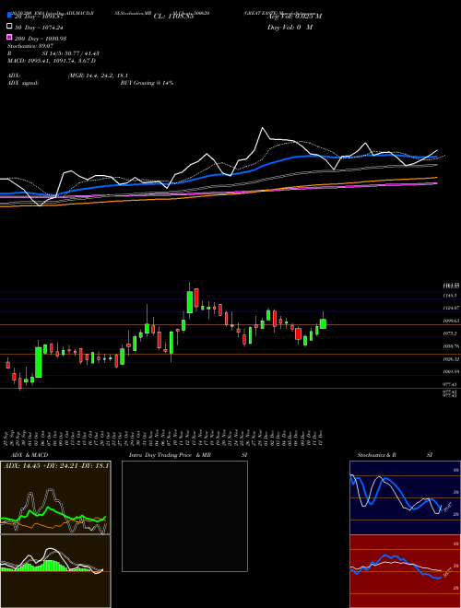
Task: Click the RSI 14/5 value '50.77 / 41.48'
Action: tap(79, 53)
